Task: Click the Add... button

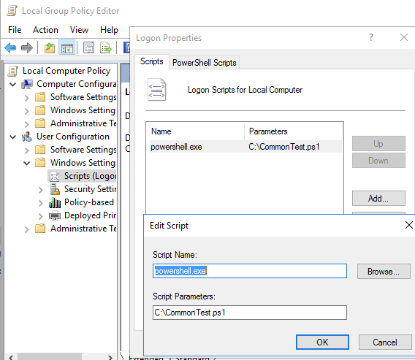Action: click(378, 198)
